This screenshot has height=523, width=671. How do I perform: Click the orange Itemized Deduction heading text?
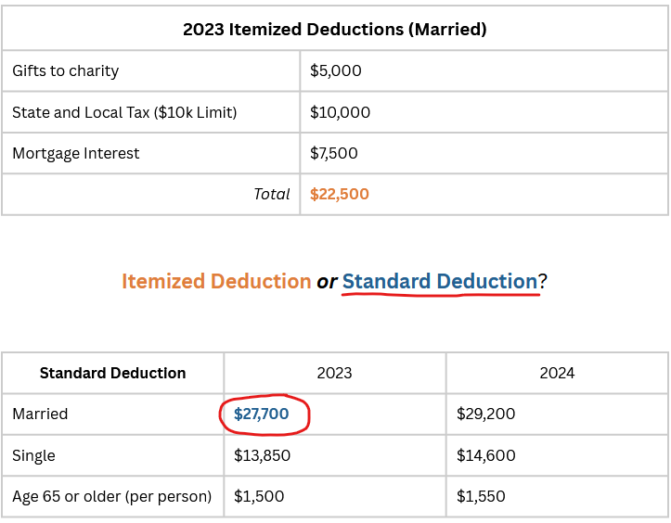click(x=216, y=281)
